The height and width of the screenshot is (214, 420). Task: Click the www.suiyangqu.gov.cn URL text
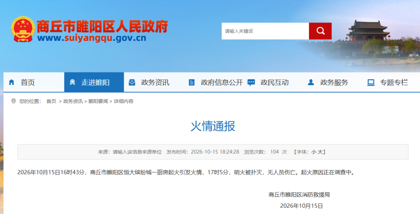coord(92,38)
